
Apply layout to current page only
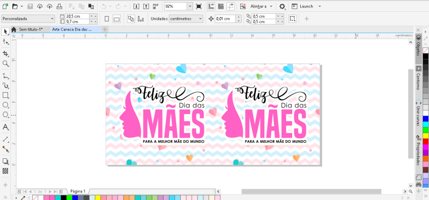click(141, 19)
